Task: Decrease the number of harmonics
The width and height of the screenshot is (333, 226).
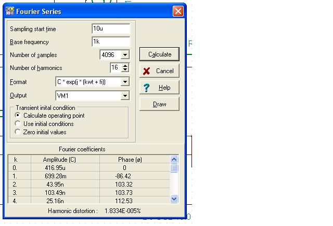Action: click(x=125, y=70)
